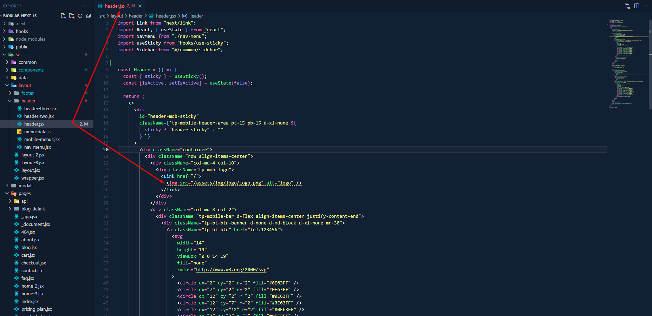
Task: Open nav-menu.jsx in the file tree
Action: pos(37,147)
